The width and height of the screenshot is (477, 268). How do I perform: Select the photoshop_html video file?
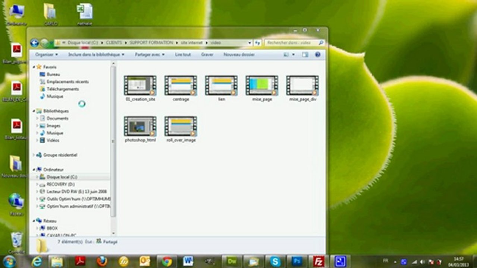point(140,129)
